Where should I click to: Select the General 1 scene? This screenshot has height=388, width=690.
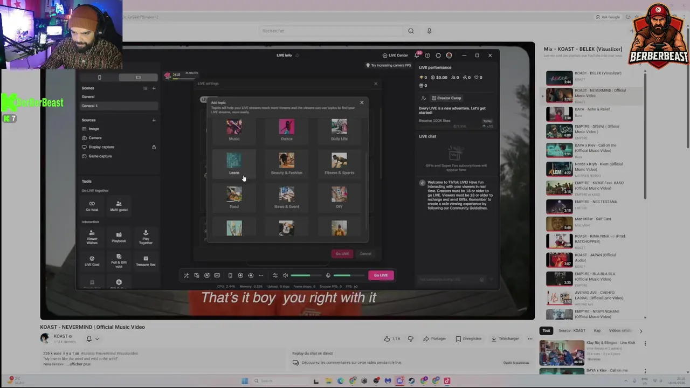coord(119,106)
